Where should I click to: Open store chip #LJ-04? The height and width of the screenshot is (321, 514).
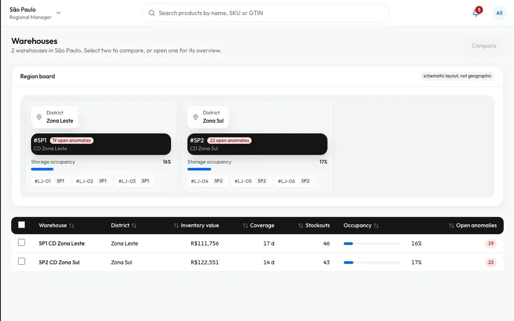[207, 181]
